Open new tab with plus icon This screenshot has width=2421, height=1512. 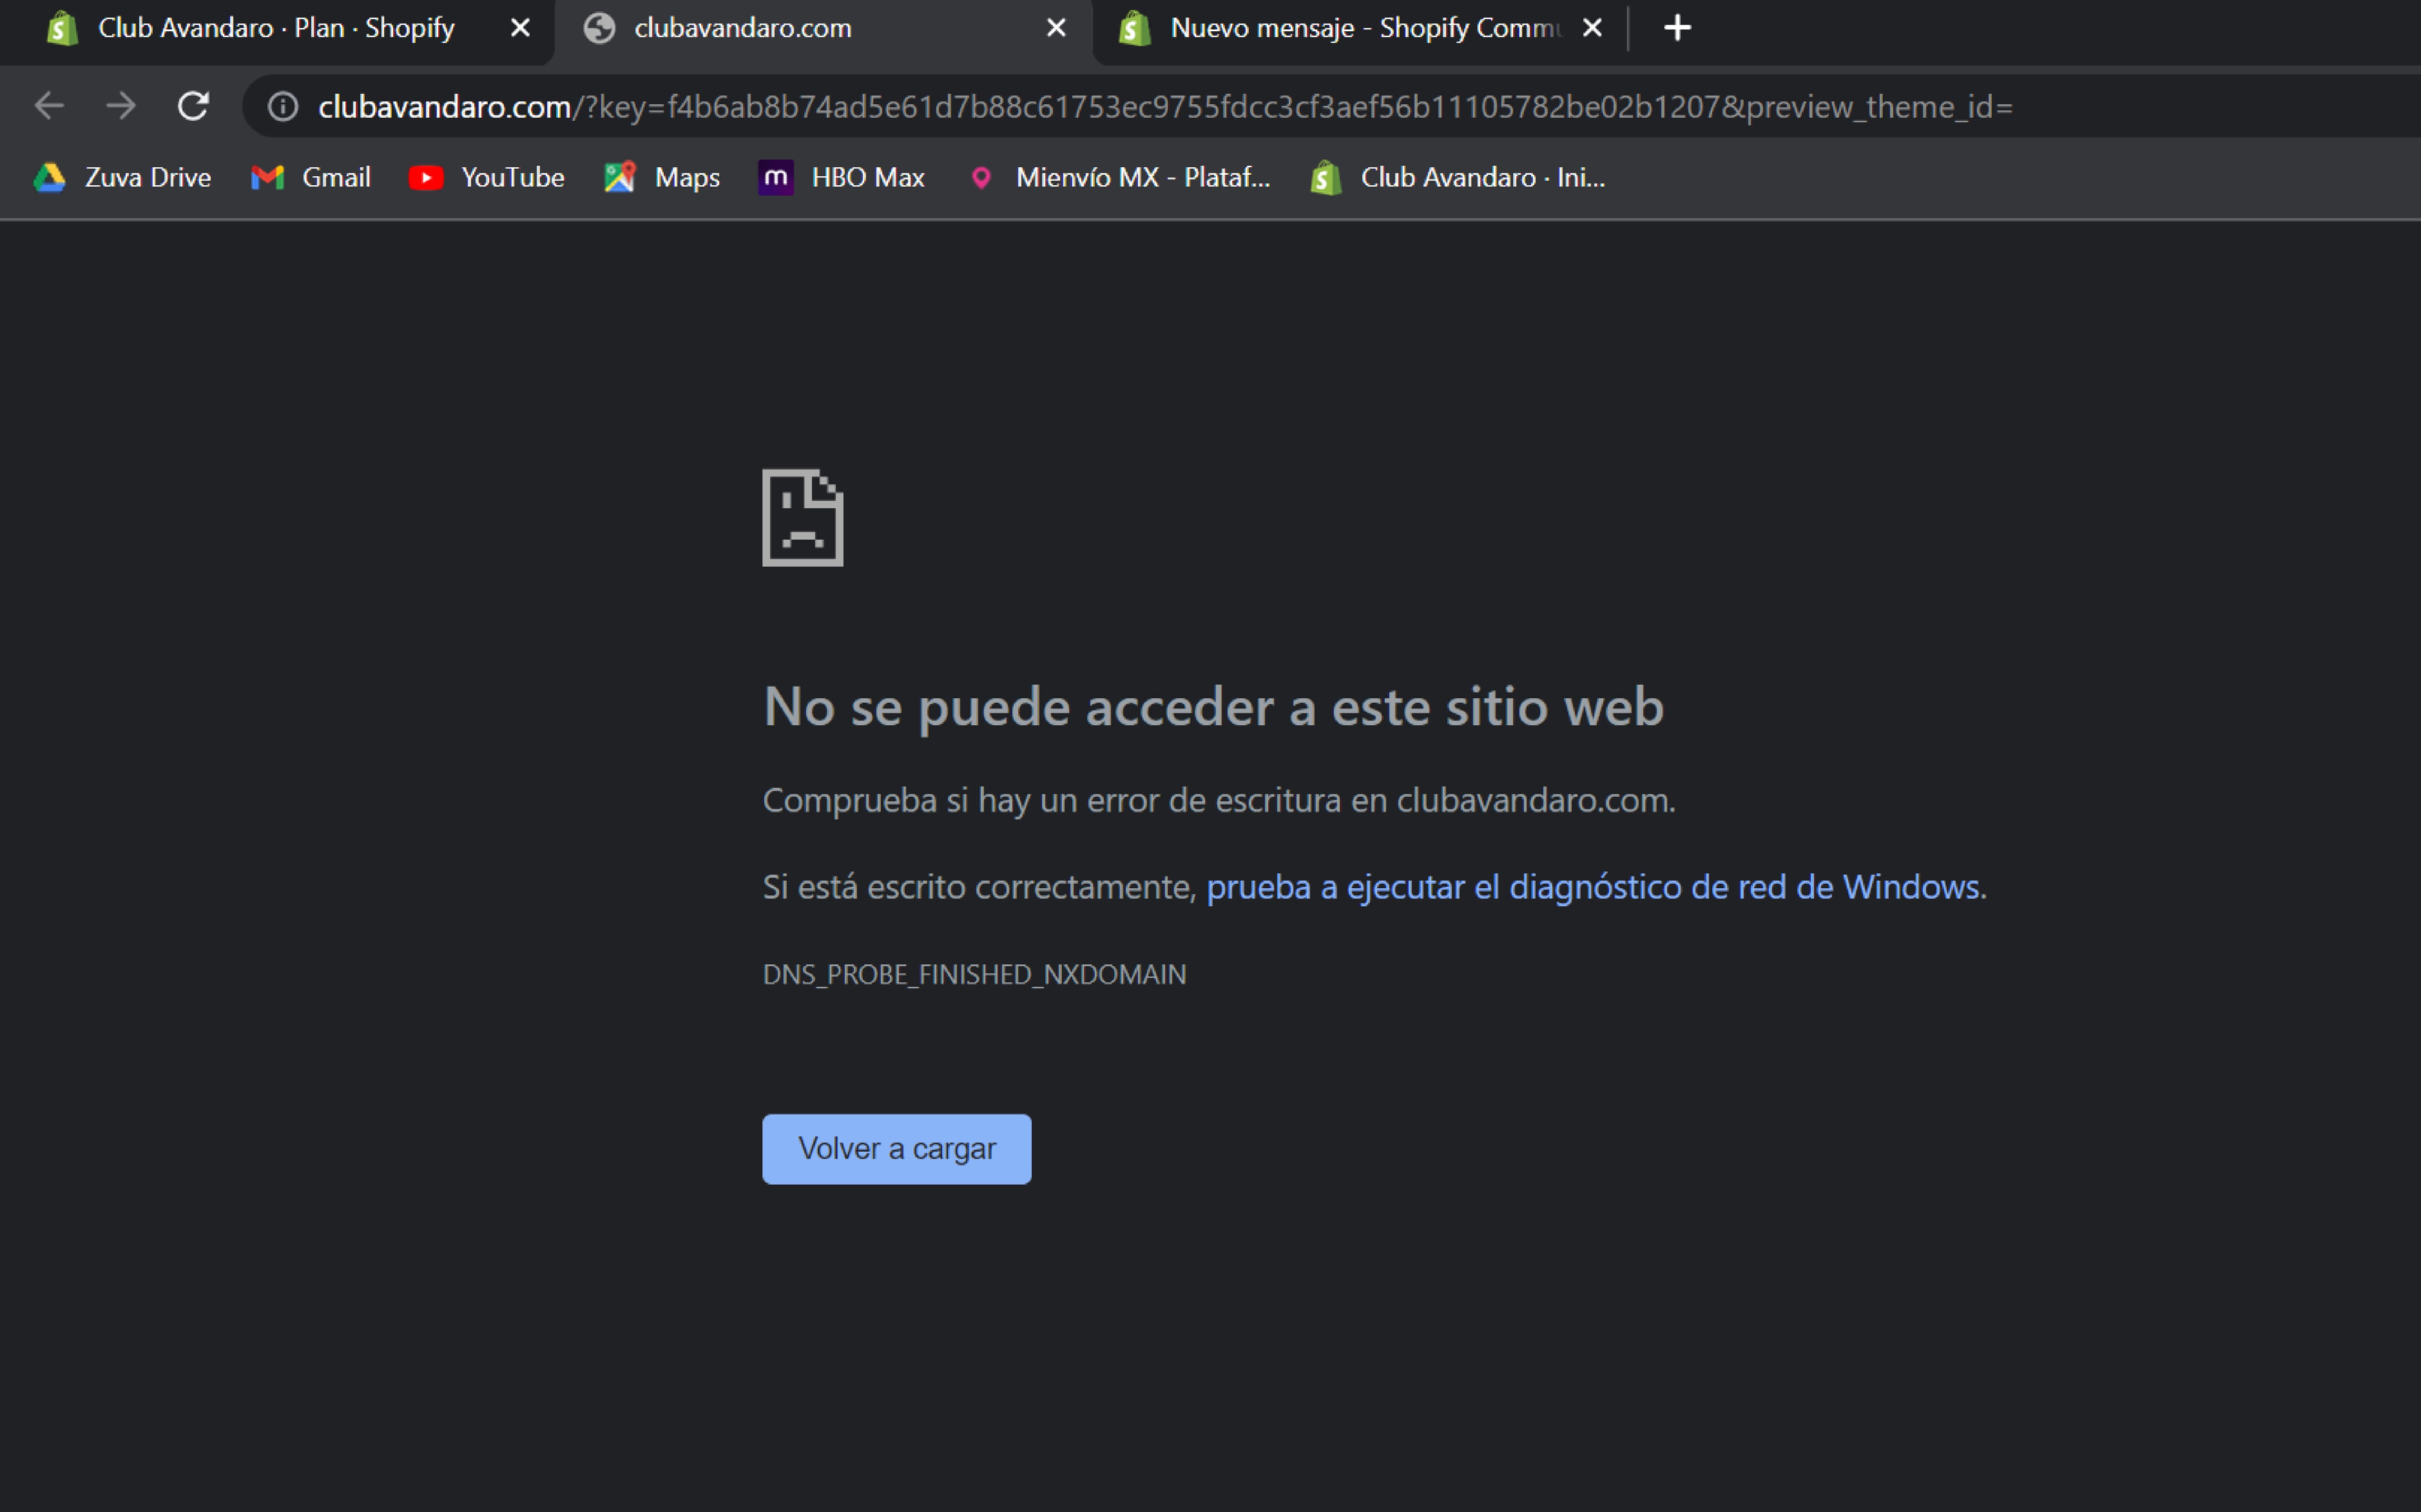[x=1676, y=28]
